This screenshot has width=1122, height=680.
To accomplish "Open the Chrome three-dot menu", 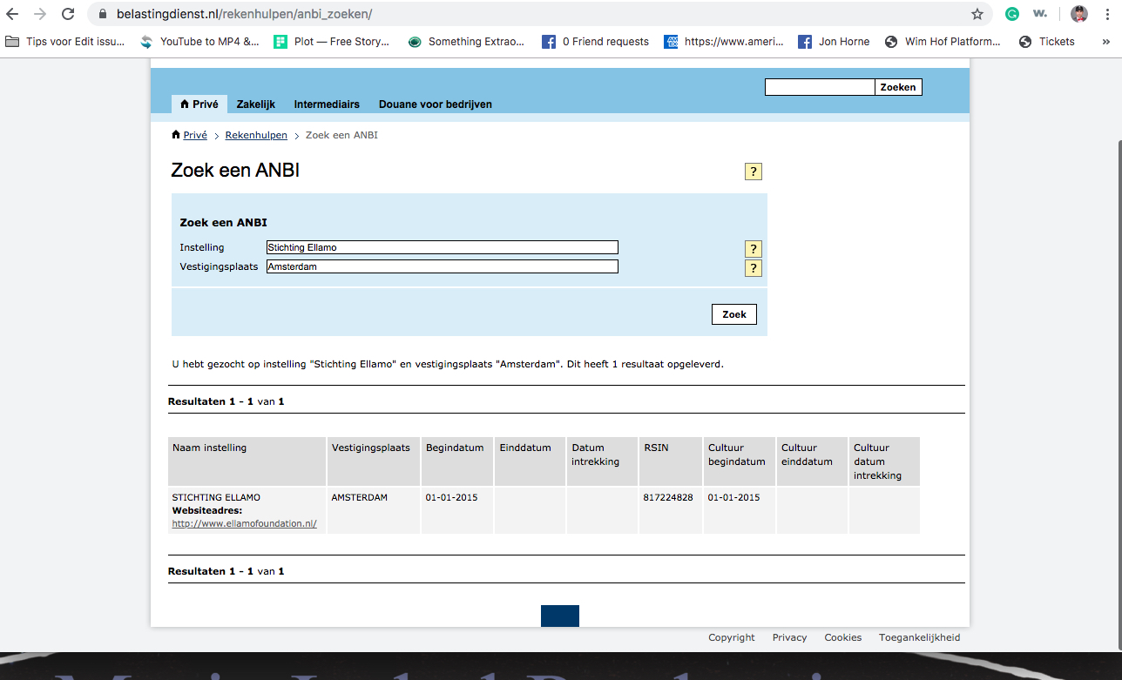I will (x=1107, y=14).
